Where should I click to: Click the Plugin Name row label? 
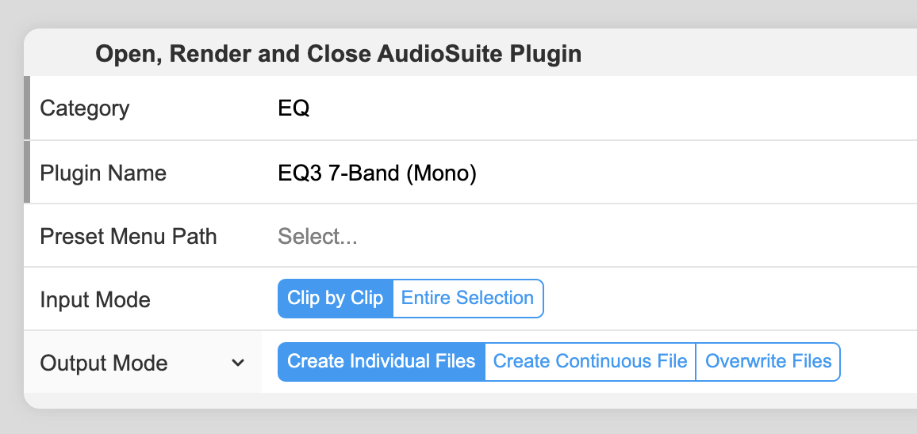(x=103, y=173)
